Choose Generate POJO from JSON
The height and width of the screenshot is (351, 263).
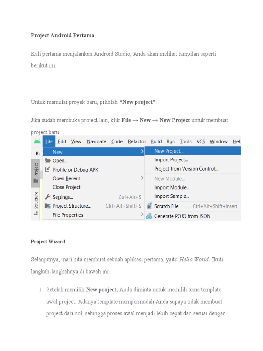(x=193, y=216)
